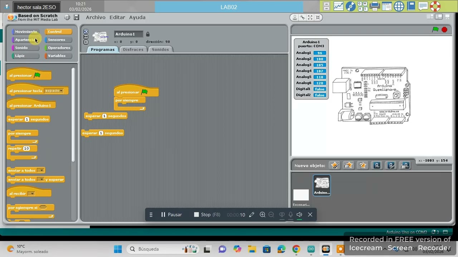Toggle webcam in recorder bar

282,215
